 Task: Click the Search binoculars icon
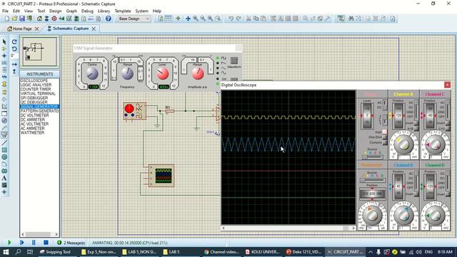[x=351, y=19]
